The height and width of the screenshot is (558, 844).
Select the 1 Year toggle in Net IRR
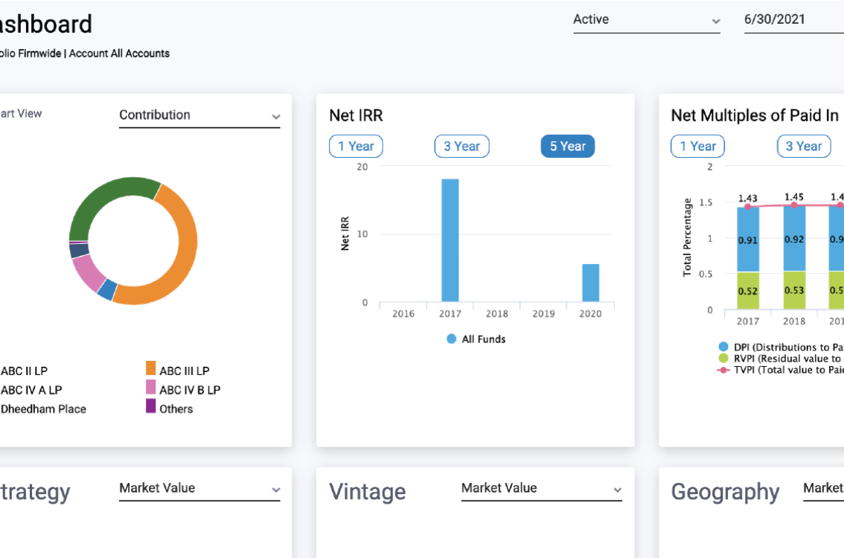[x=356, y=146]
